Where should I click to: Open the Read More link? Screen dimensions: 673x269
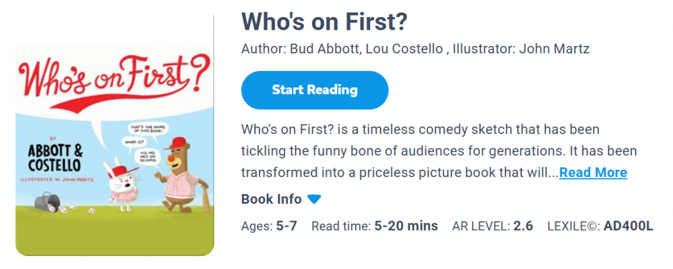point(593,172)
